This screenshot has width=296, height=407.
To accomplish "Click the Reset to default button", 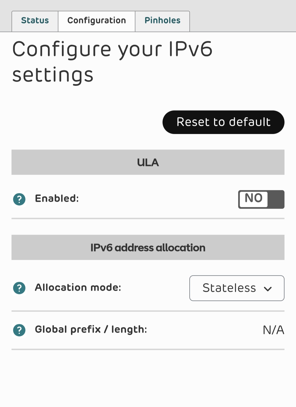I will click(223, 122).
